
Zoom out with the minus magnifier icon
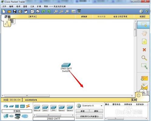[x=67, y=12]
